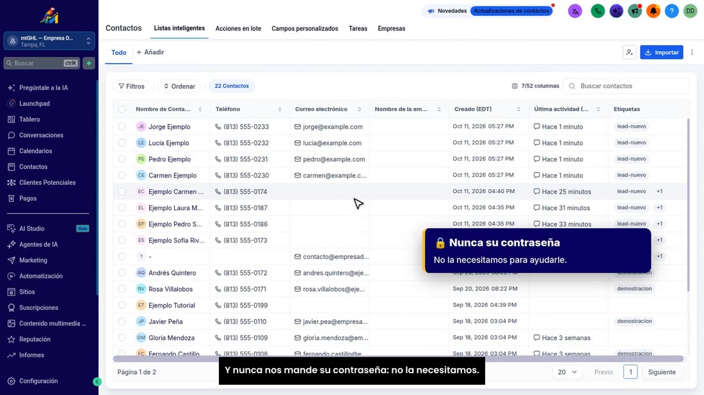Open the three-dot more options menu

(x=692, y=52)
